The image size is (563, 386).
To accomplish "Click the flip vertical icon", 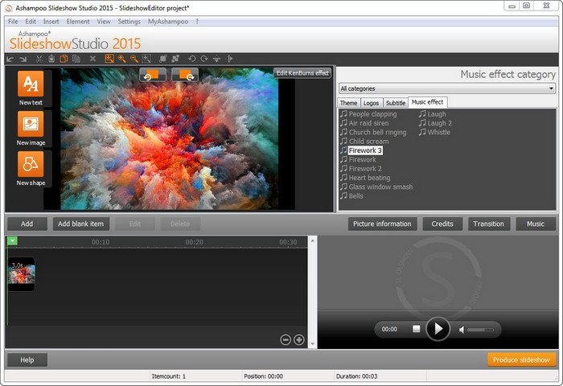I will pos(216,59).
